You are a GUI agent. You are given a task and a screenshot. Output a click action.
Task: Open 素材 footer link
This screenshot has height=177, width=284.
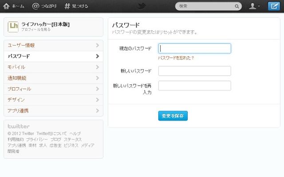[x=32, y=146]
